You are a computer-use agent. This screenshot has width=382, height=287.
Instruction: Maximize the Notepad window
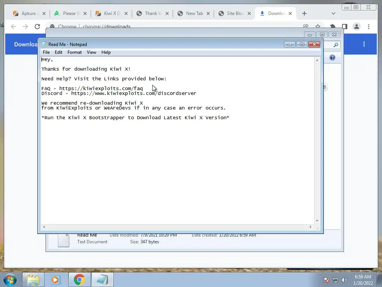coord(302,44)
